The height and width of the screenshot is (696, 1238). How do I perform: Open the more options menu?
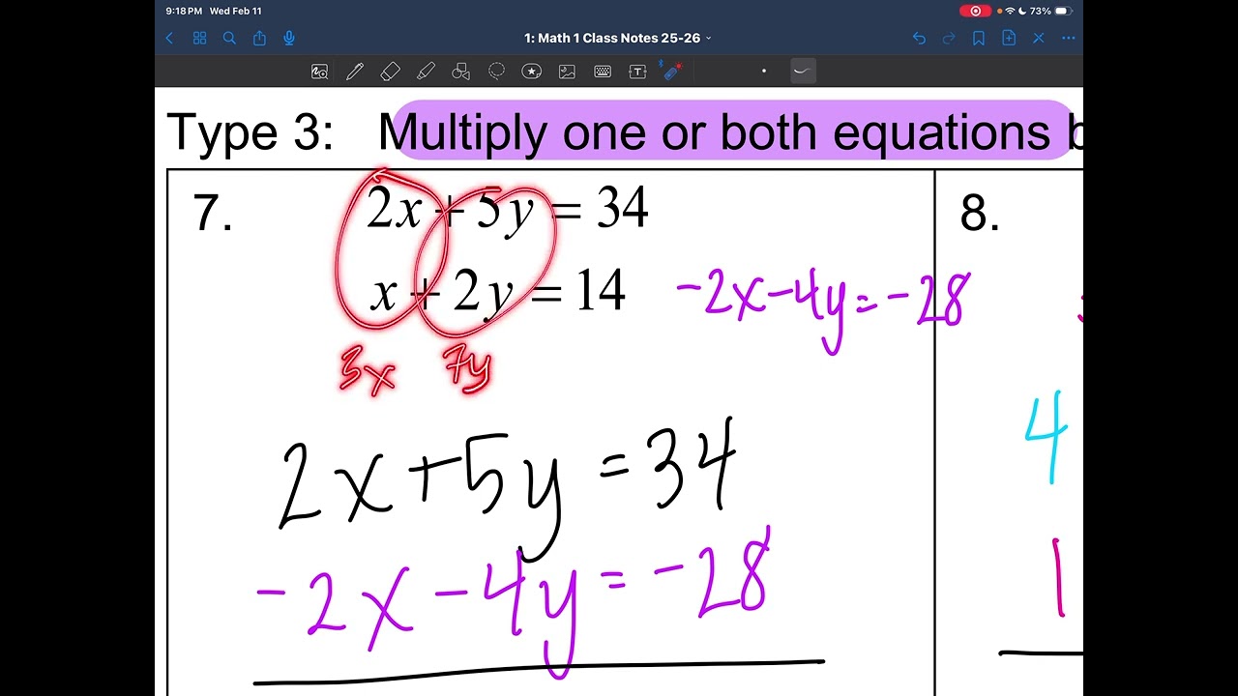pos(1069,39)
